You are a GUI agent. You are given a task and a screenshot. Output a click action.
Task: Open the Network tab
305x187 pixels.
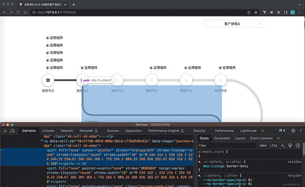(67, 131)
